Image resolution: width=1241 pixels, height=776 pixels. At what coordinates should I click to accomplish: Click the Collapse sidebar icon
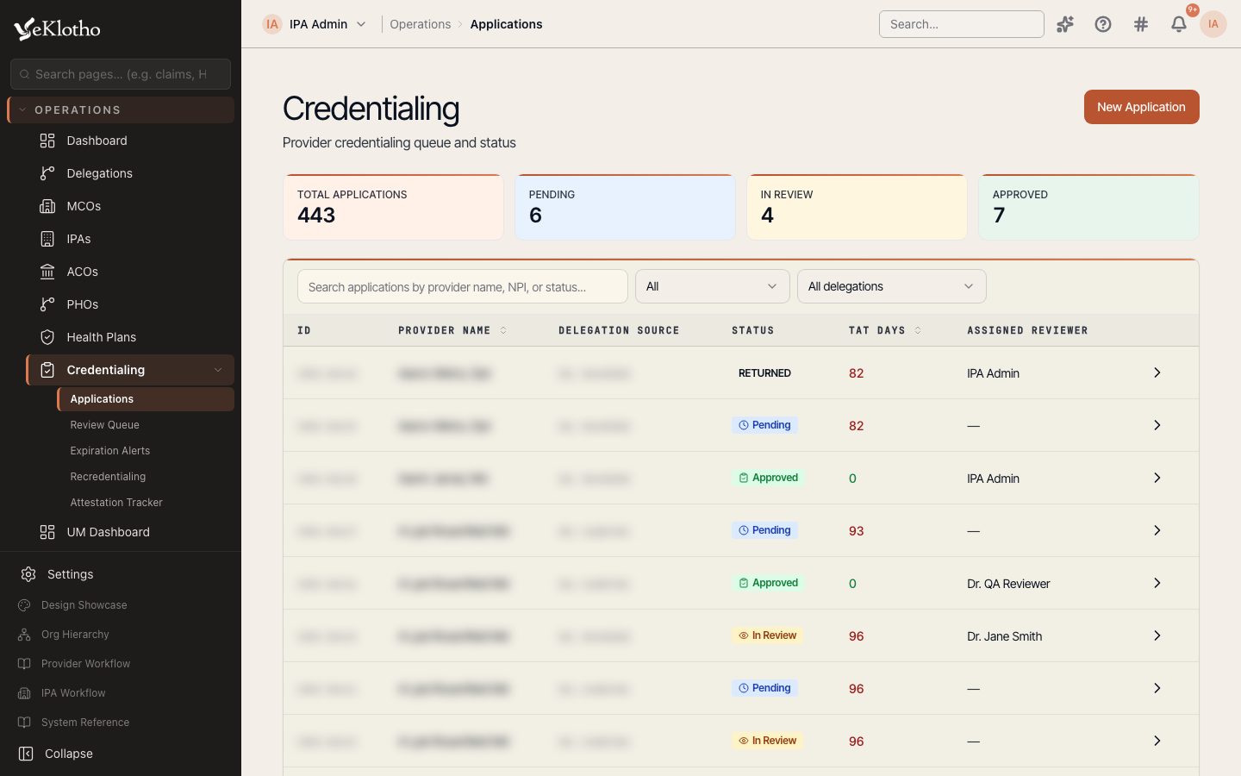tap(26, 754)
